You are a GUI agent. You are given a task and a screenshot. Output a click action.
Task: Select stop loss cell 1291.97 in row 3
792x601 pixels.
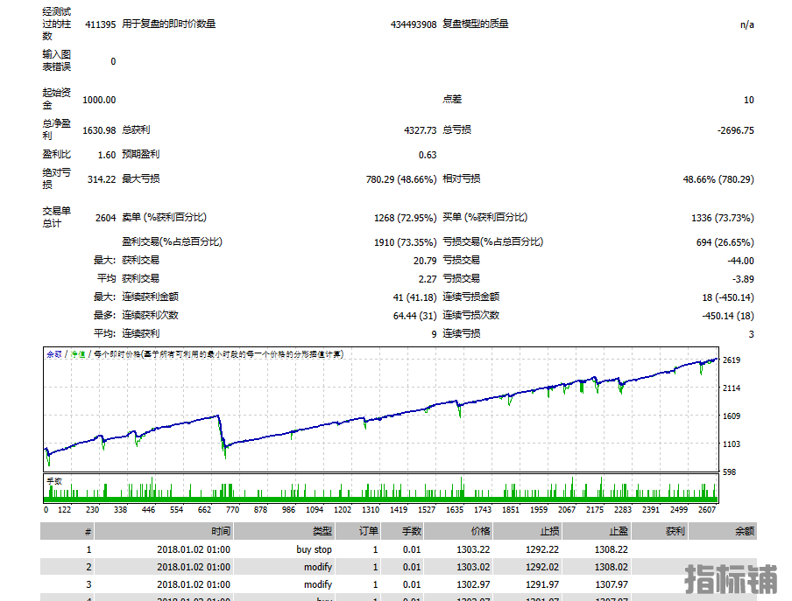(x=542, y=585)
